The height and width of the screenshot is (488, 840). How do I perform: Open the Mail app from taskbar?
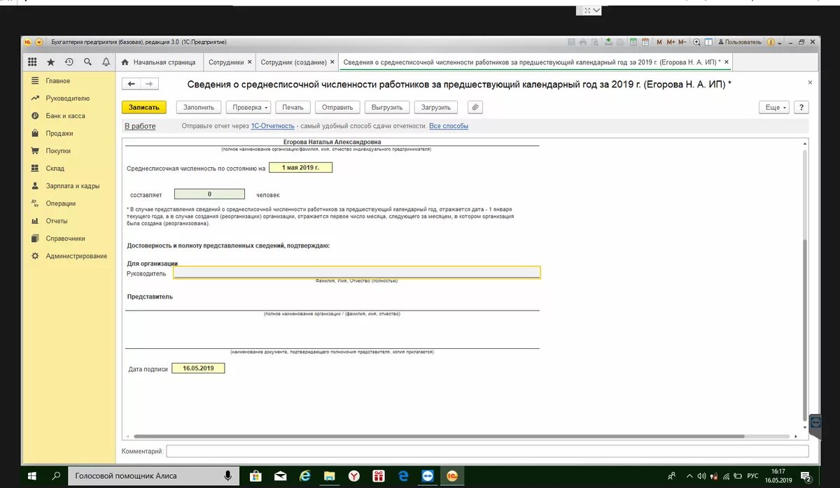[280, 476]
